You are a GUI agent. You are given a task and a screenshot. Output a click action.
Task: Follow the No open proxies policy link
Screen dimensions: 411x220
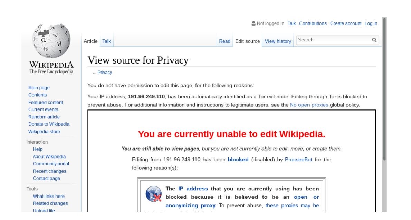(x=309, y=105)
